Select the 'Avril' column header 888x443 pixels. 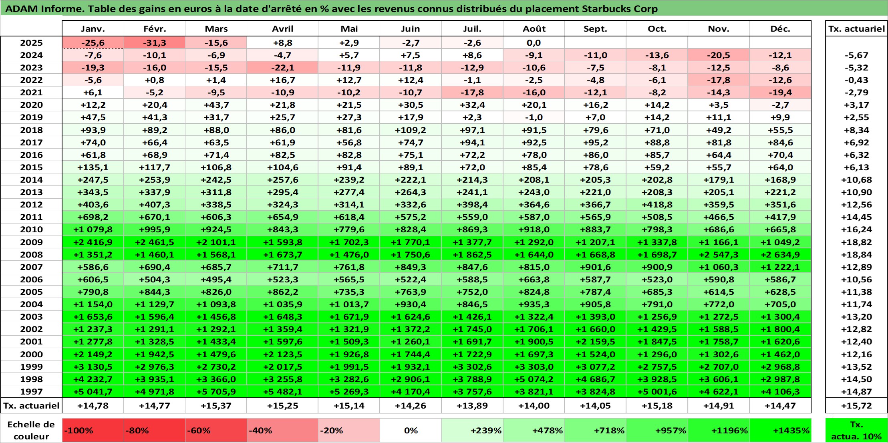pyautogui.click(x=282, y=29)
